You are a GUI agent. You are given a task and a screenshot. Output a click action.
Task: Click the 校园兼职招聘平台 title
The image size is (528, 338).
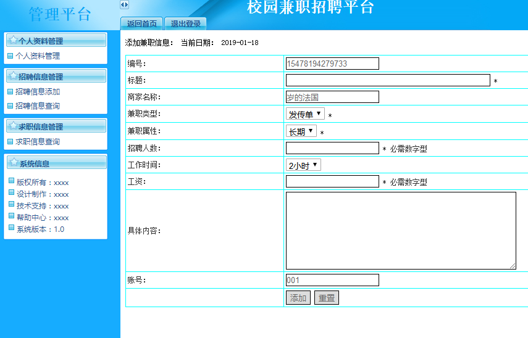pyautogui.click(x=311, y=7)
